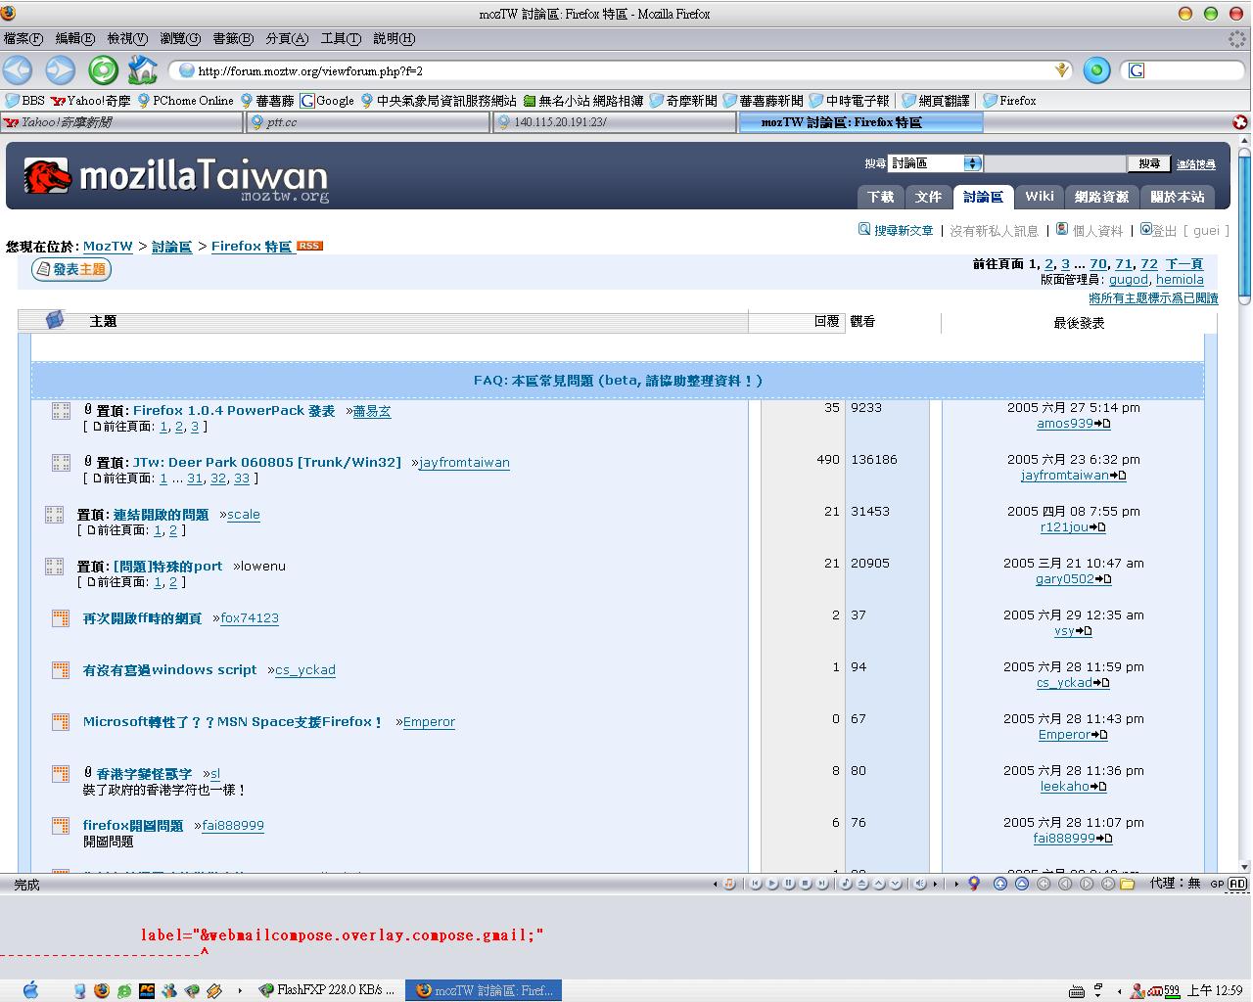Viewport: 1253px width, 1002px height.
Task: Launch the MSN people icon in quick launch
Action: [169, 990]
